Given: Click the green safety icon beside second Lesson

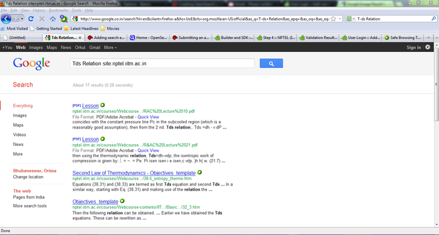Looking at the screenshot, I should [102, 138].
